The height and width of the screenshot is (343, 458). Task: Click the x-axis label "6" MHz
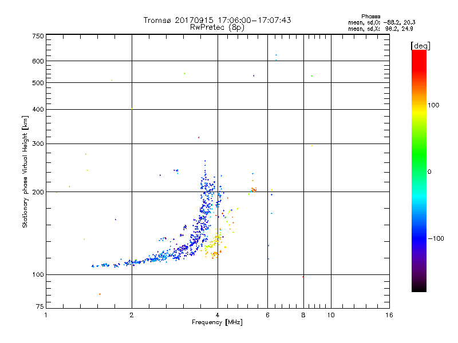(267, 315)
